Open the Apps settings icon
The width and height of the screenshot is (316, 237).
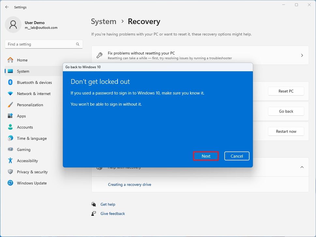coord(10,116)
